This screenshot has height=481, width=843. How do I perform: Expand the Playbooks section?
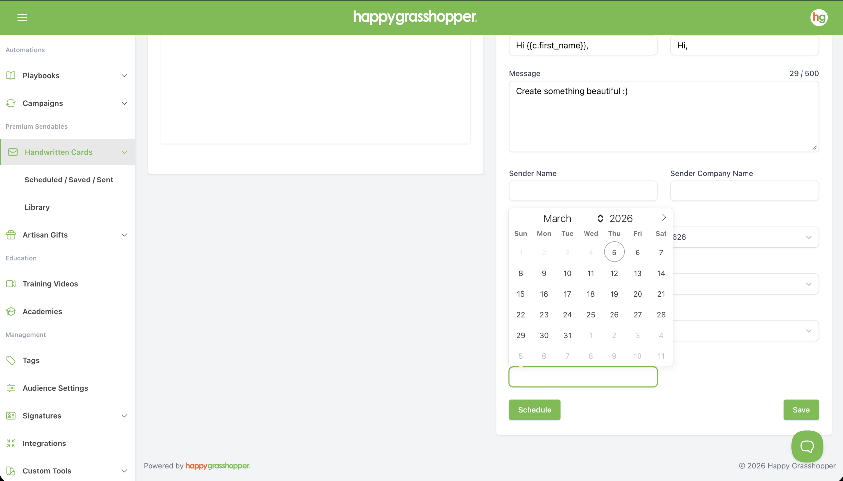tap(124, 75)
